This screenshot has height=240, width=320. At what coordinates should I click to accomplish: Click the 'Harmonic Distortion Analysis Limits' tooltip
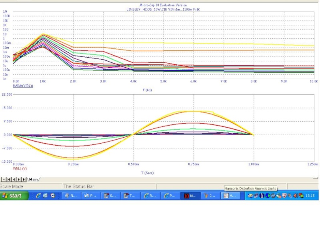250,188
